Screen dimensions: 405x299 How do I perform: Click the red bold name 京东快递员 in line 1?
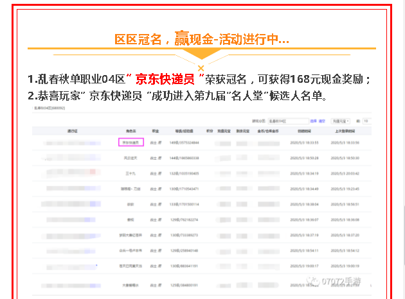tap(165, 79)
